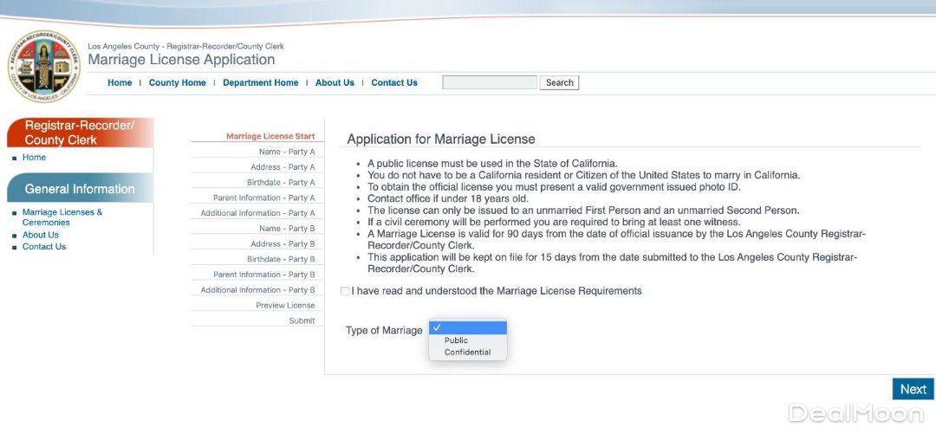Viewport: 936px width, 434px height.
Task: Go to the Submit step
Action: [302, 321]
